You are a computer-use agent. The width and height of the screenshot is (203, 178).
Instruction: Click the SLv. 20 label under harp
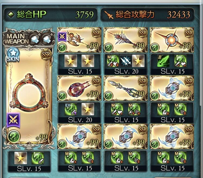(x=80, y=120)
